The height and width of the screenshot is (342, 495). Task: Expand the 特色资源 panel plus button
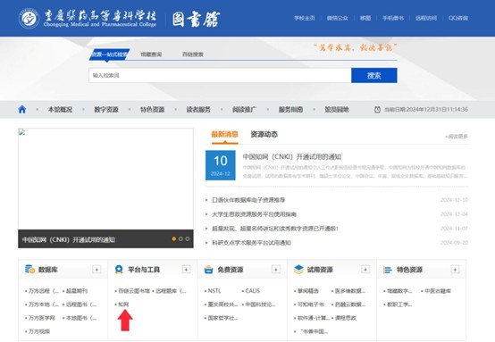[x=455, y=269]
